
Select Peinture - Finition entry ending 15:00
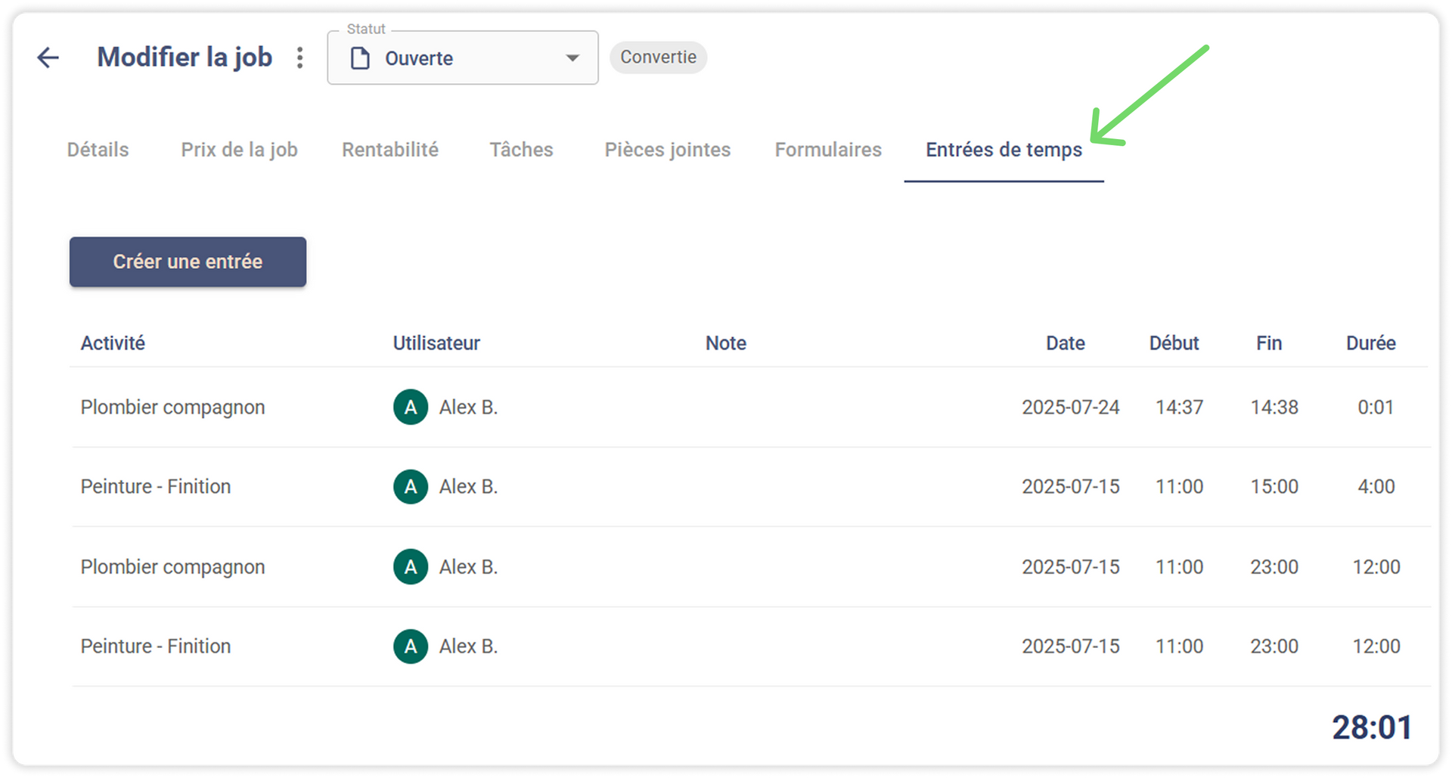[750, 487]
